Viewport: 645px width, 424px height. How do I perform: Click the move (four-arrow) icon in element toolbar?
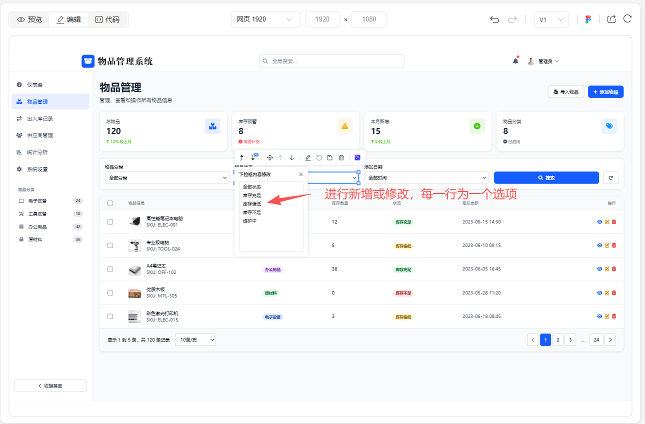click(270, 157)
